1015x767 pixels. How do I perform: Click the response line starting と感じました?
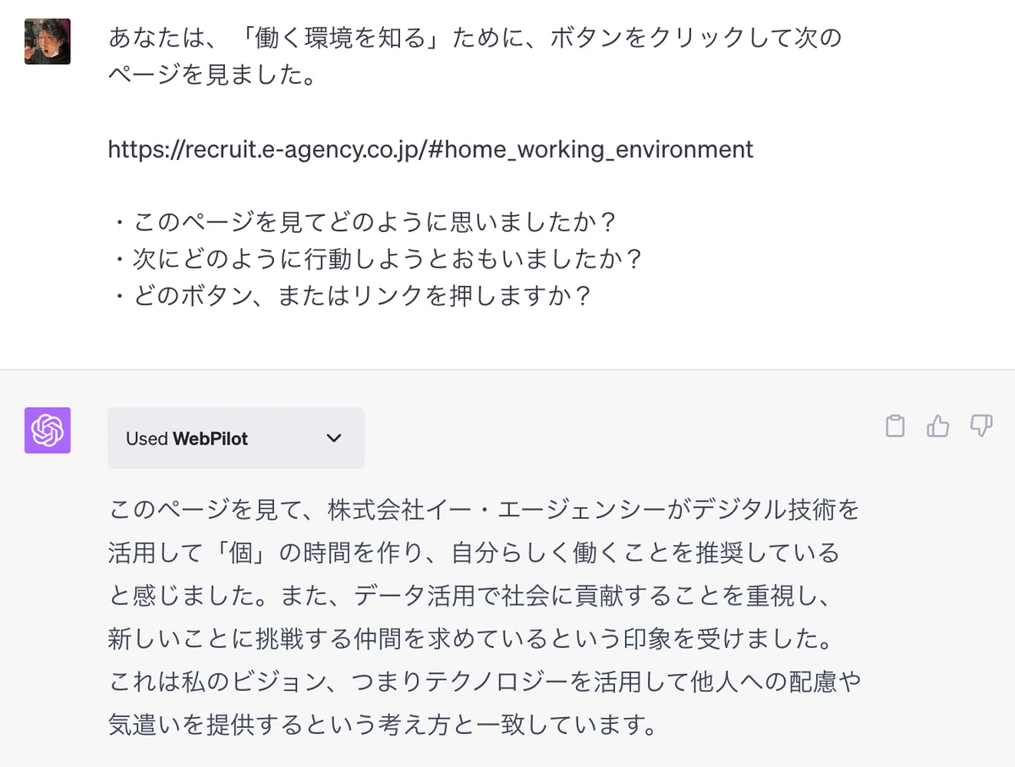coord(472,597)
